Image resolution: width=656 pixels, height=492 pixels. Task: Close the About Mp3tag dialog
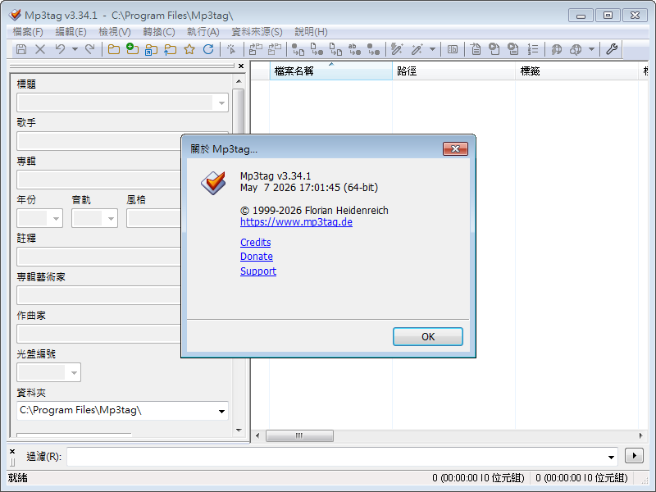tap(455, 148)
